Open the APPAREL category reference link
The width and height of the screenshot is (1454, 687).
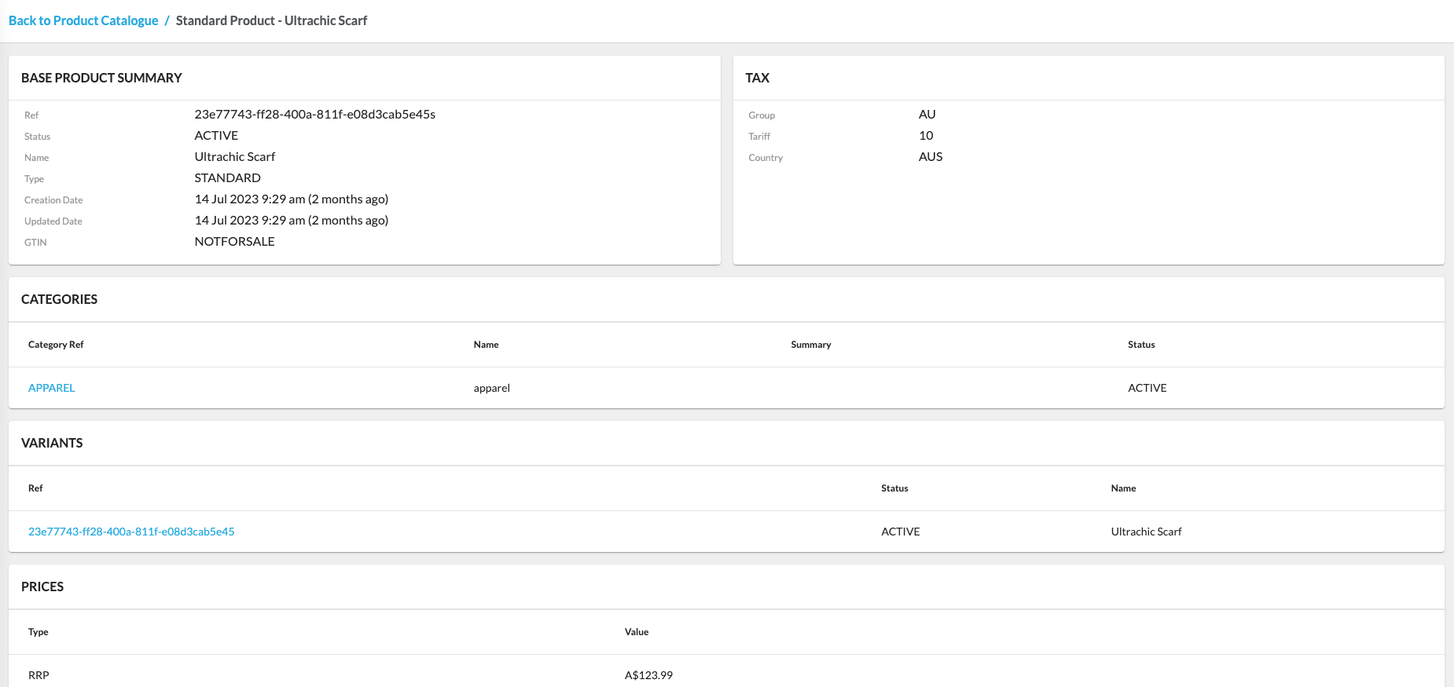tap(52, 388)
